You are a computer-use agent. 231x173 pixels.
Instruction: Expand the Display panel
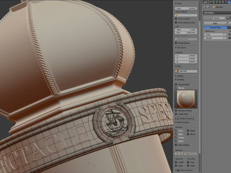176,76
